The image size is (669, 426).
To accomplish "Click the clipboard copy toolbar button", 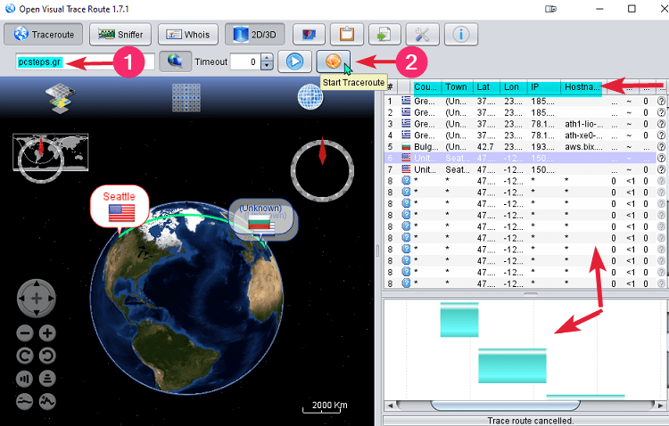I will point(347,35).
